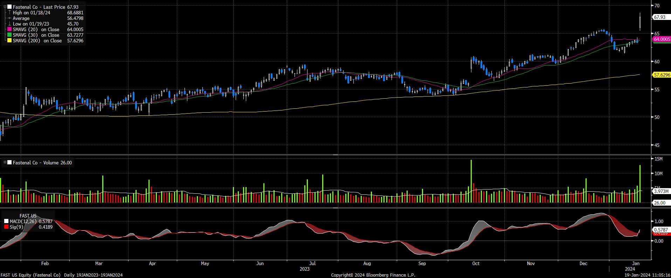Viewport: 671px width, 278px height.
Task: Click the legend value 56.4798
Action: click(75, 18)
